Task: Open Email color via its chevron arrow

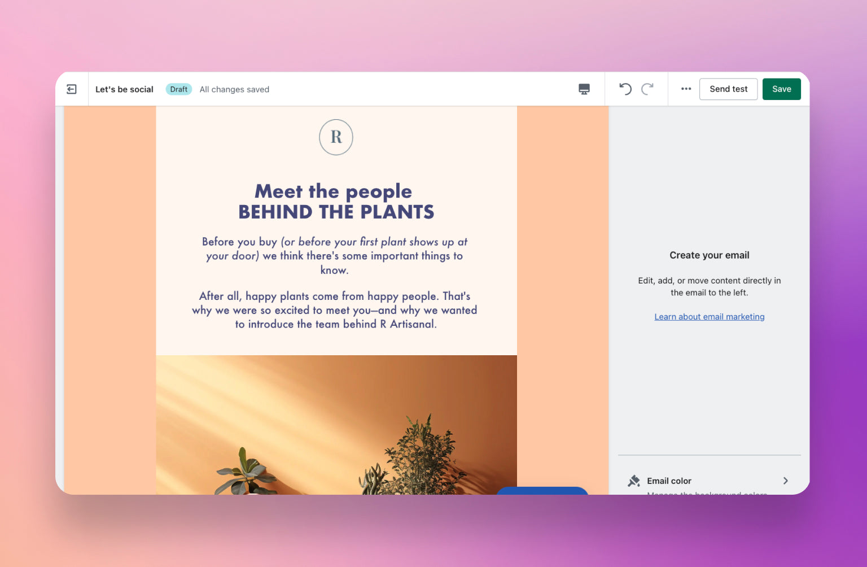Action: click(785, 481)
